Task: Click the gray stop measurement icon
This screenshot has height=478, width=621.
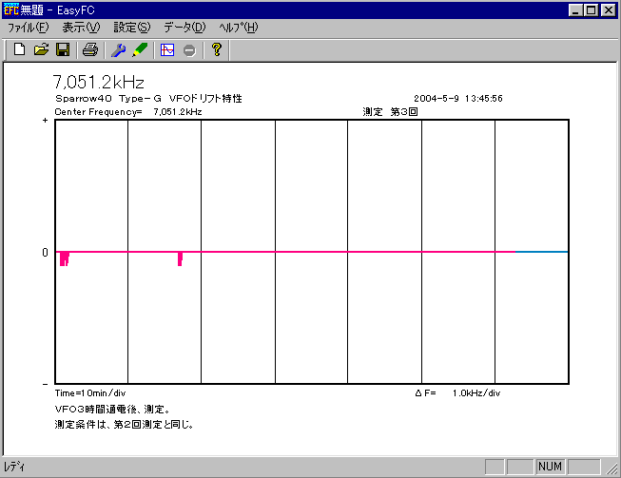Action: click(x=189, y=50)
